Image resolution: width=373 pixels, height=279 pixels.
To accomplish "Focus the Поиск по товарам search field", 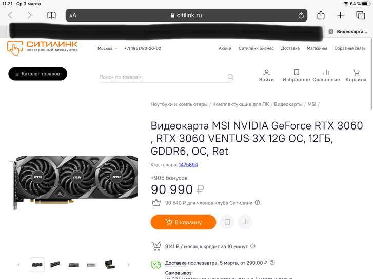I will [x=166, y=77].
